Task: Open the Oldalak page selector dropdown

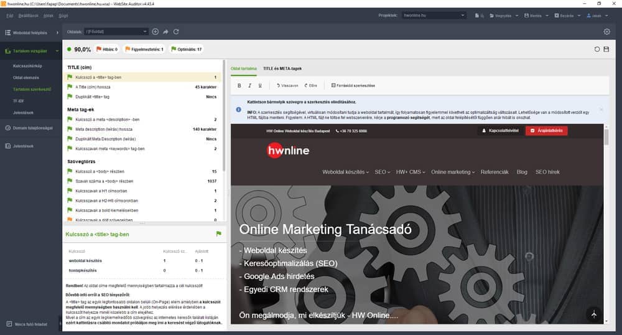Action: point(116,32)
